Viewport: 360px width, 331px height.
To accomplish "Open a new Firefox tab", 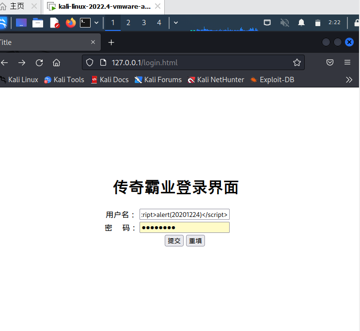I will click(111, 43).
